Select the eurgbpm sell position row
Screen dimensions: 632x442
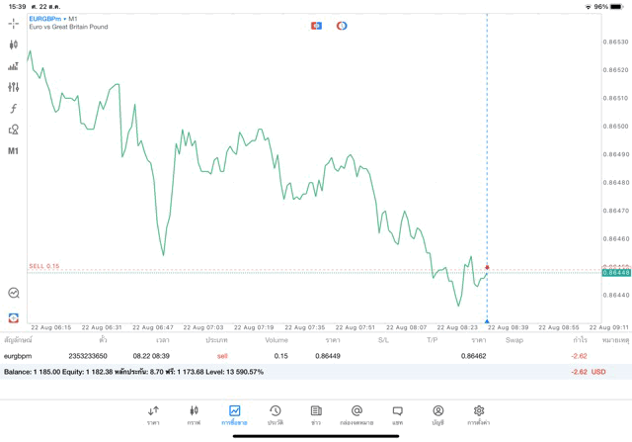coord(296,356)
